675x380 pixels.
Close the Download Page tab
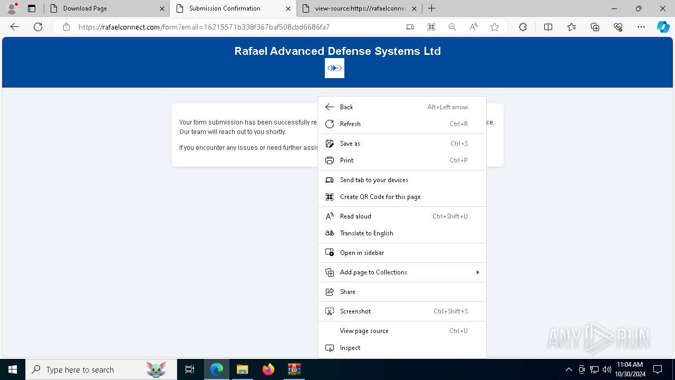pyautogui.click(x=162, y=8)
